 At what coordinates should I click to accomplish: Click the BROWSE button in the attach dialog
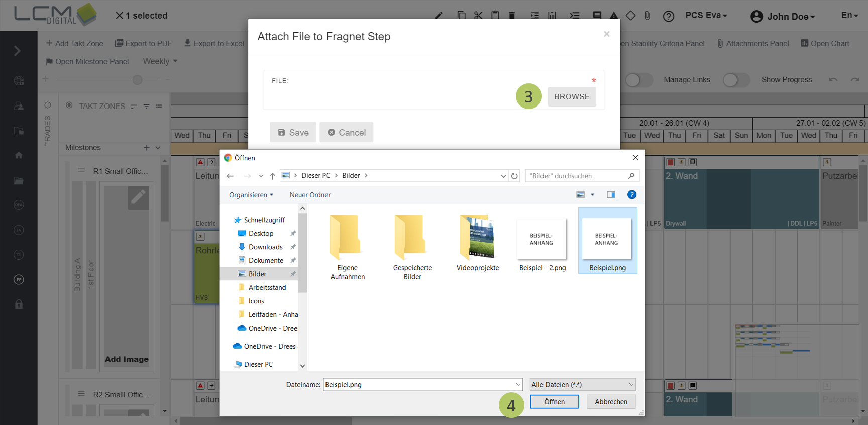click(572, 96)
